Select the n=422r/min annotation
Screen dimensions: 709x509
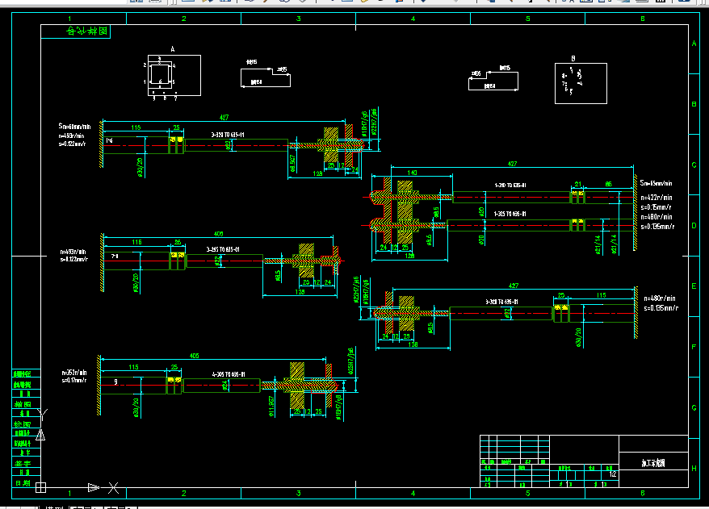coord(657,198)
